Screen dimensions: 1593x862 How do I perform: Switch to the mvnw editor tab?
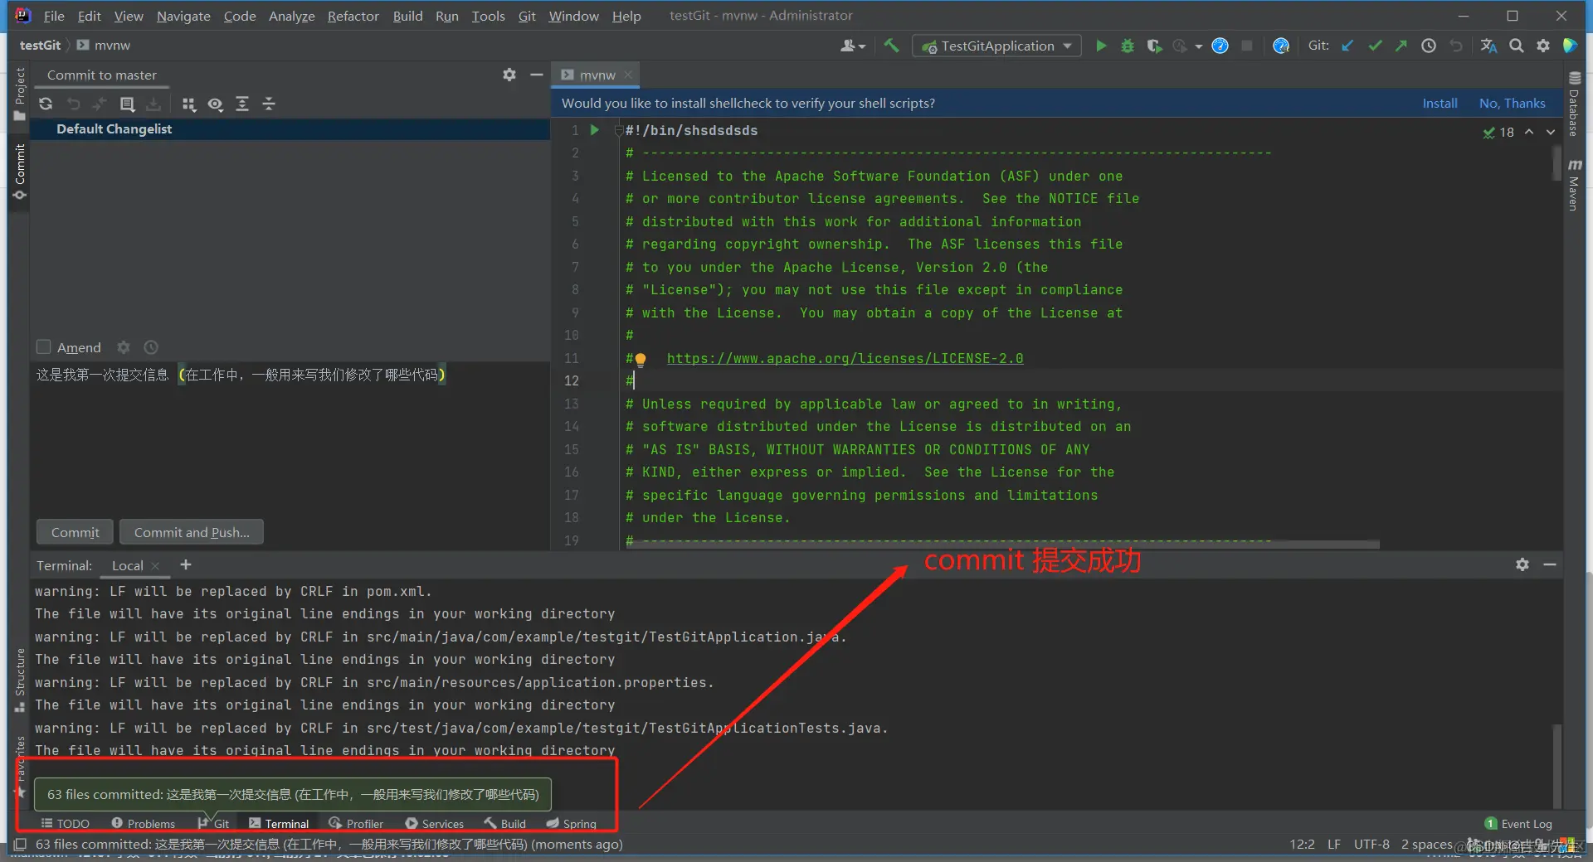coord(597,75)
